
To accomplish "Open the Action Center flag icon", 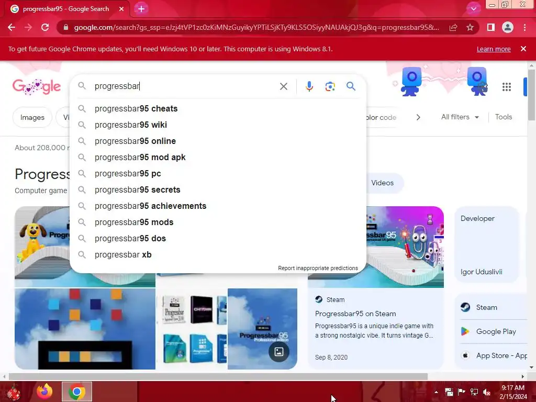I will point(462,392).
